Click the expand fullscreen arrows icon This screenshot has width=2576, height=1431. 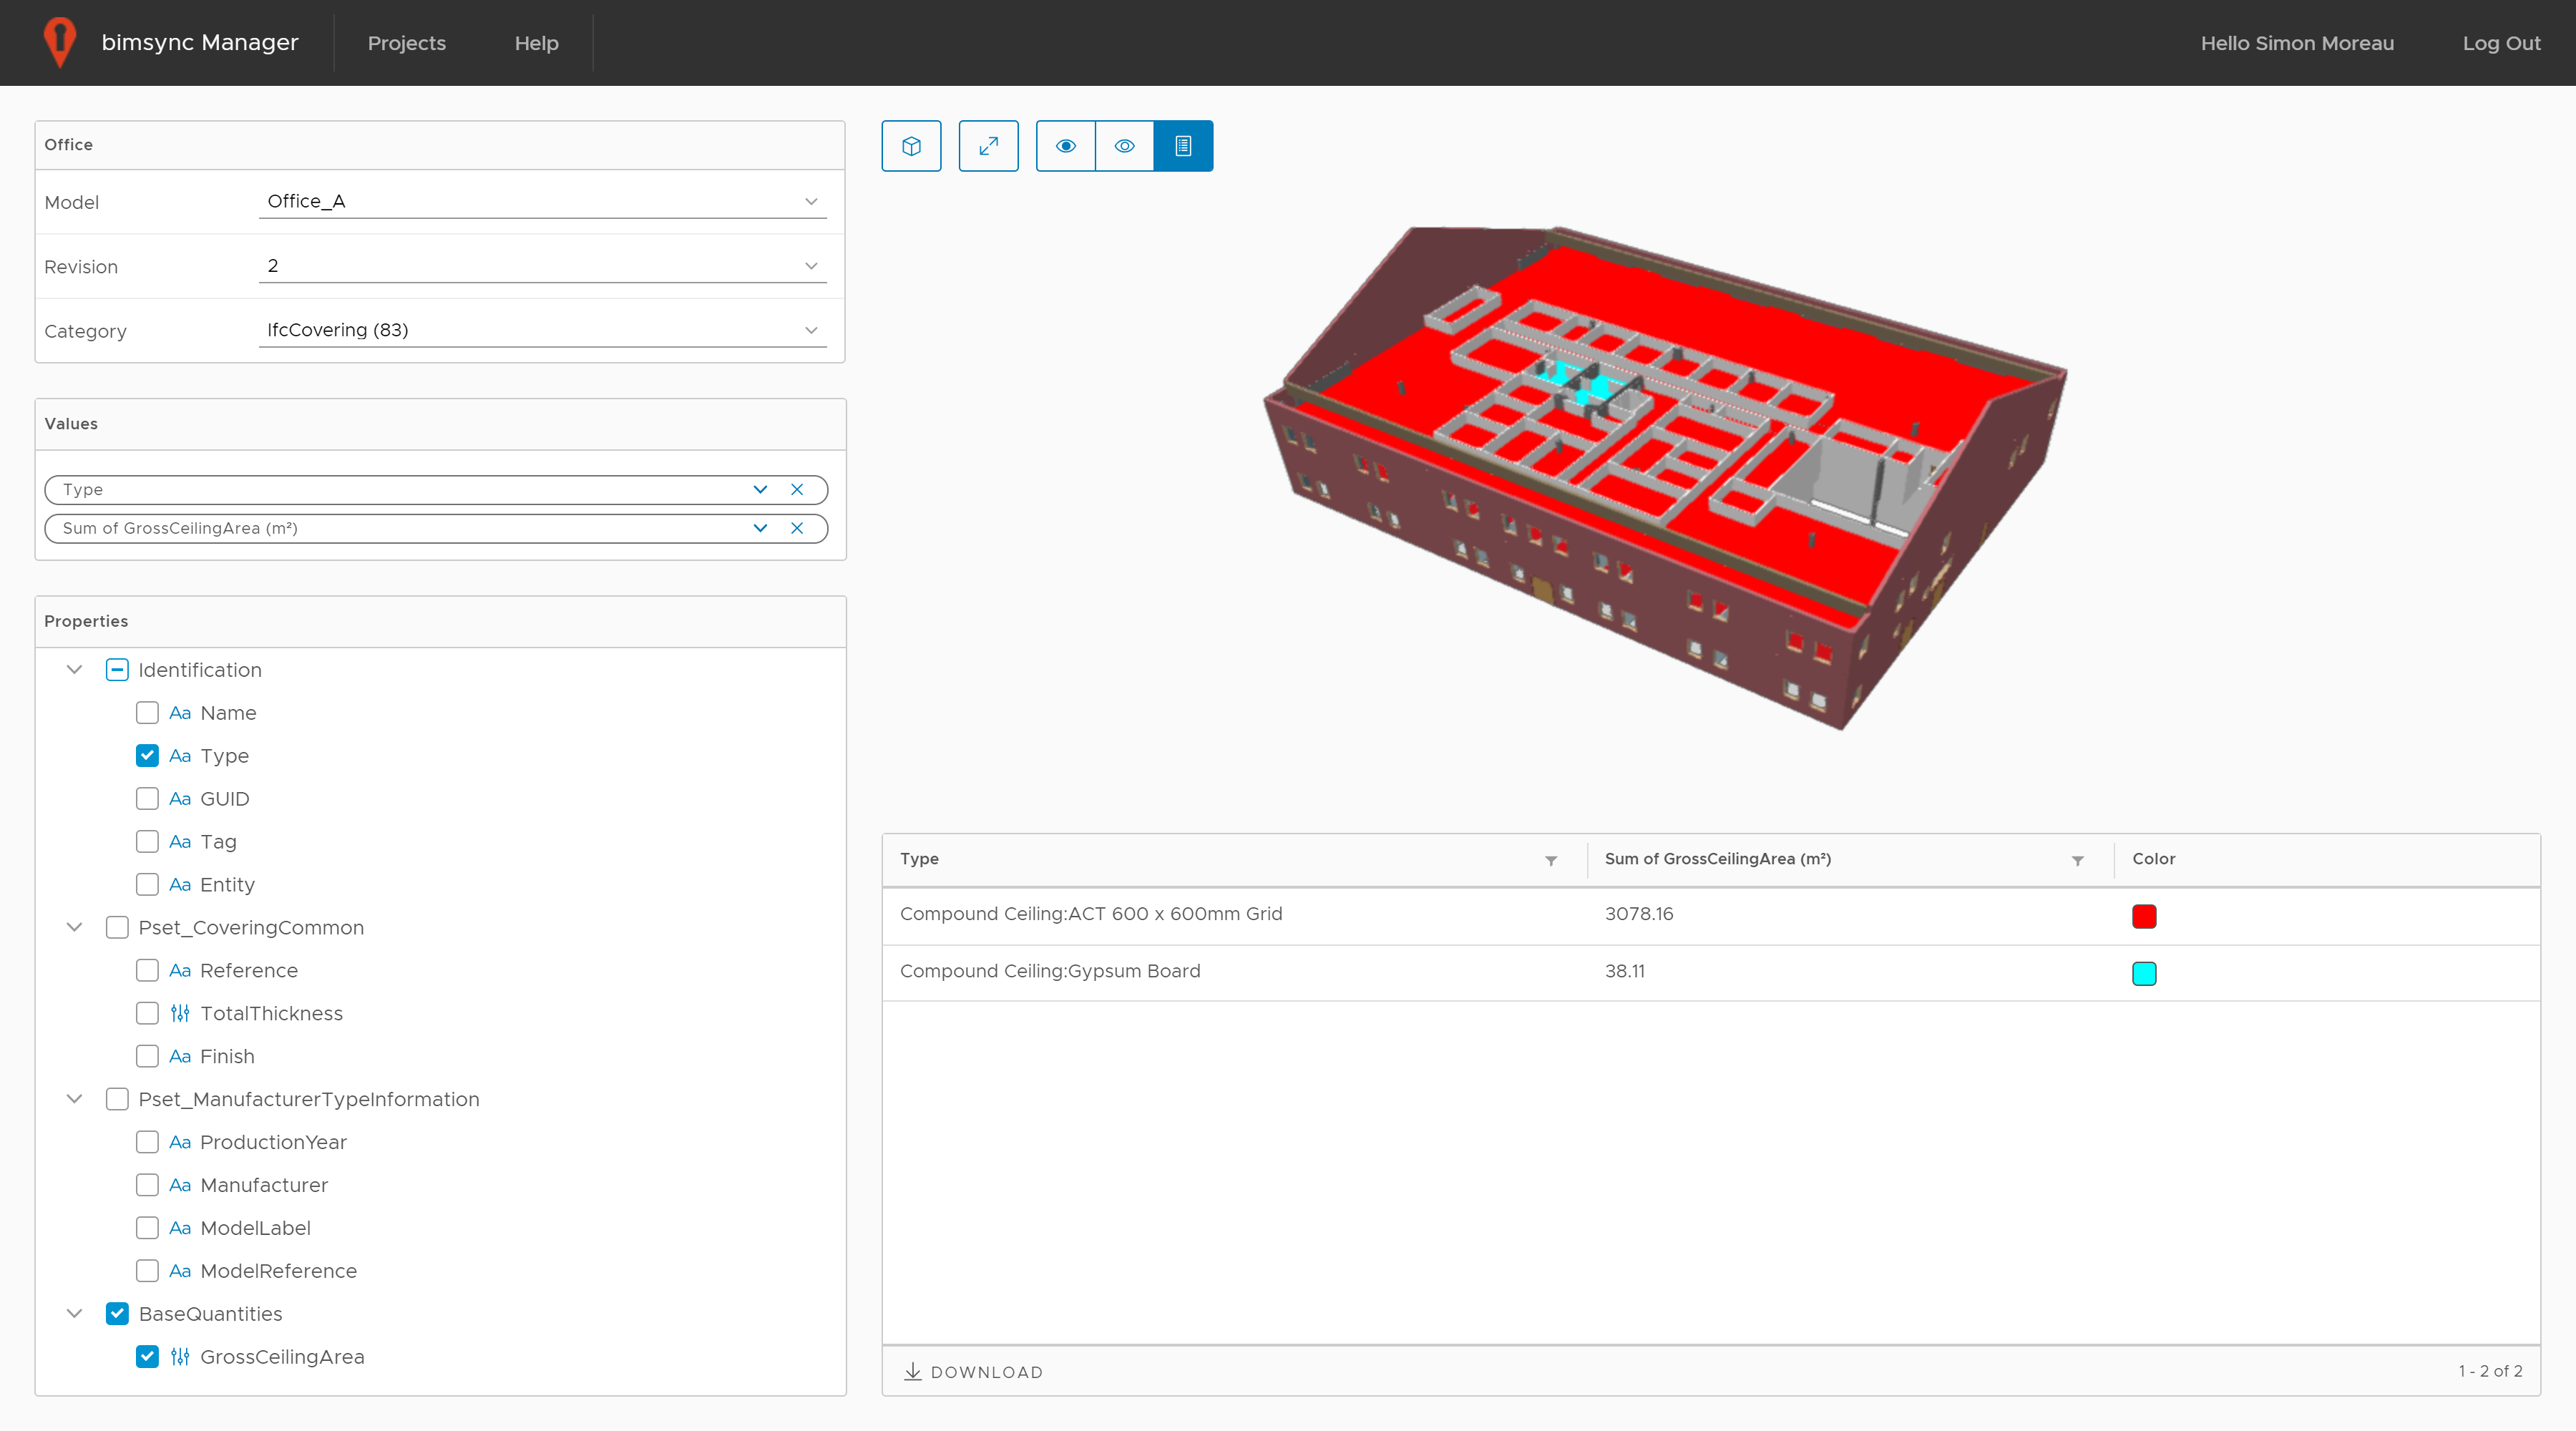point(988,146)
